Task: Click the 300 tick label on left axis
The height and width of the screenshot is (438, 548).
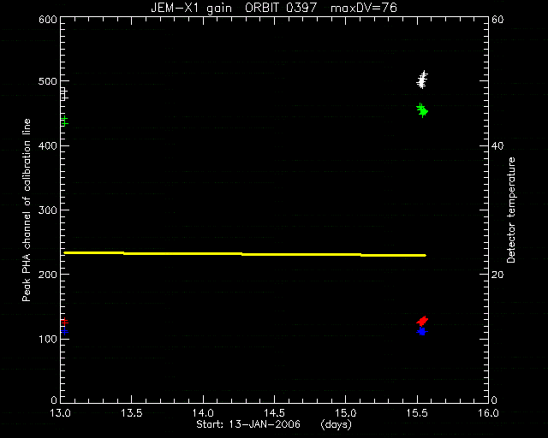Action: pyautogui.click(x=48, y=210)
